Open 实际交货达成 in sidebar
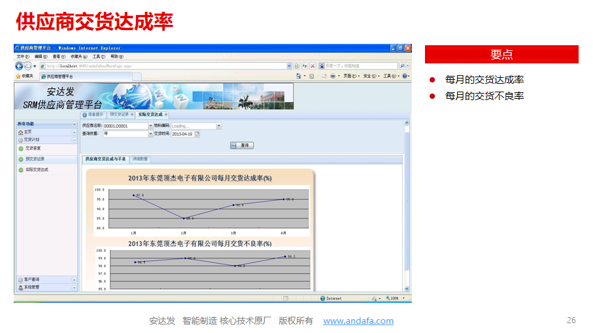 pyautogui.click(x=37, y=169)
